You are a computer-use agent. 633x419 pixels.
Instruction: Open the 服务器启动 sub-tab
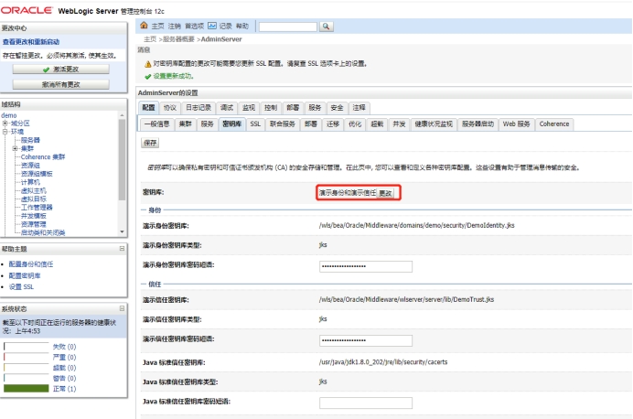pyautogui.click(x=477, y=124)
